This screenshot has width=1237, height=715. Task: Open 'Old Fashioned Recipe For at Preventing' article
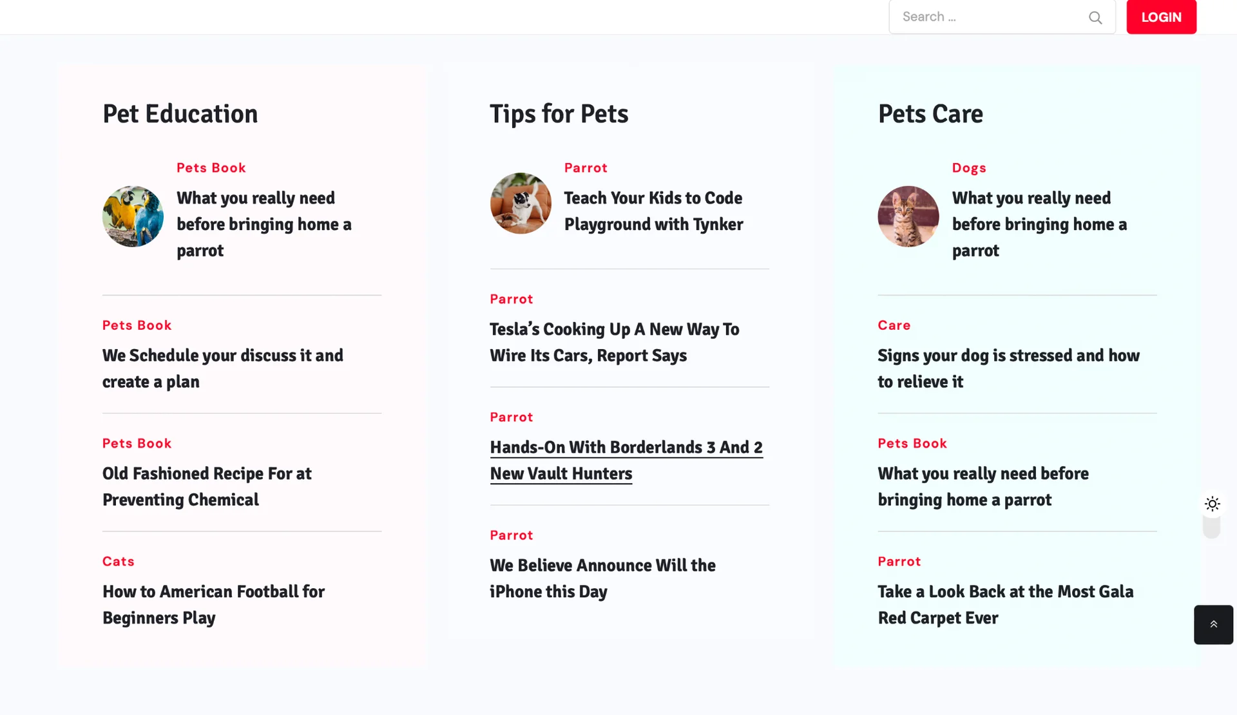(207, 487)
